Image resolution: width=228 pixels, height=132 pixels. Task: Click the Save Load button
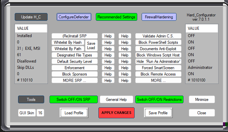click(x=91, y=45)
